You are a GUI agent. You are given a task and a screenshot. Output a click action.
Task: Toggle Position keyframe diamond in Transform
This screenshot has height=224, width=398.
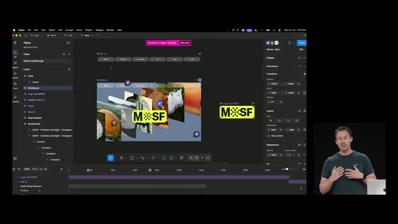[x=299, y=84]
